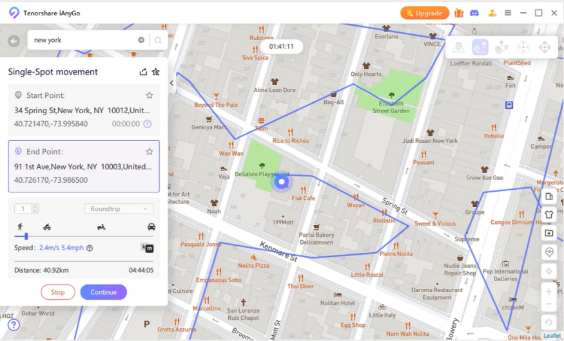Select scooter speed icon
Screen dimensions: 564x341
(x=101, y=227)
